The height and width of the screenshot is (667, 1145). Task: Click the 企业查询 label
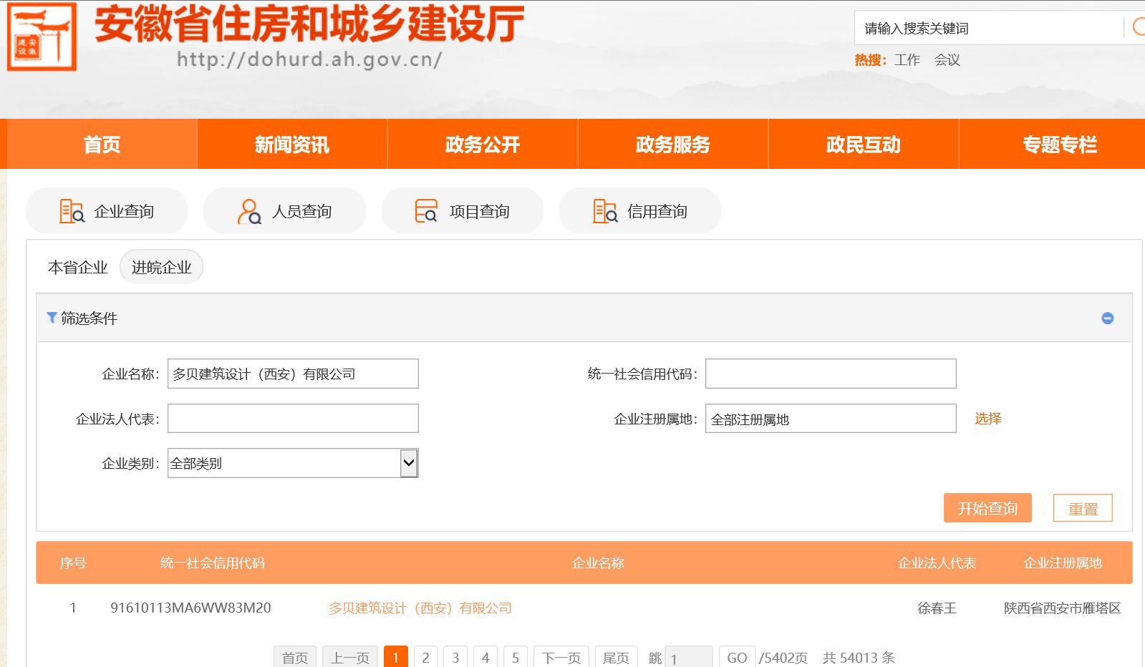[x=124, y=211]
